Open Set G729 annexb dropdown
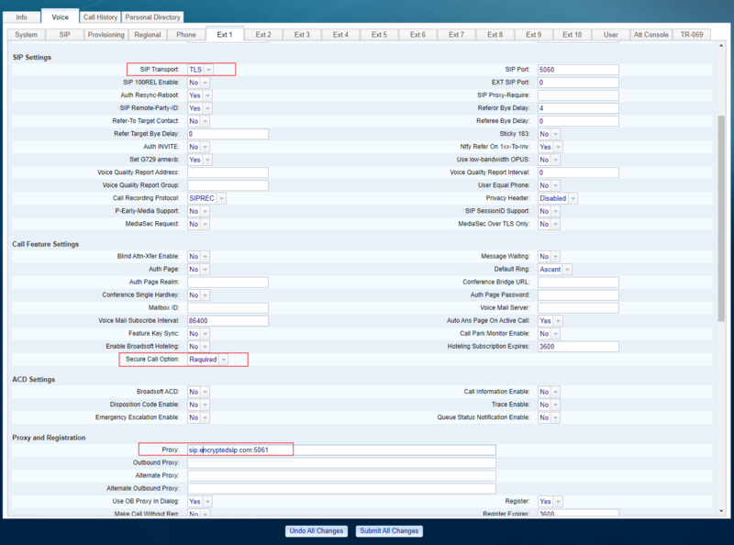The height and width of the screenshot is (545, 734). point(200,160)
